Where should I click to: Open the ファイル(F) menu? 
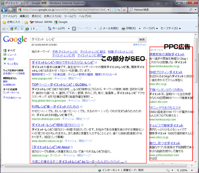[x=10, y=16]
